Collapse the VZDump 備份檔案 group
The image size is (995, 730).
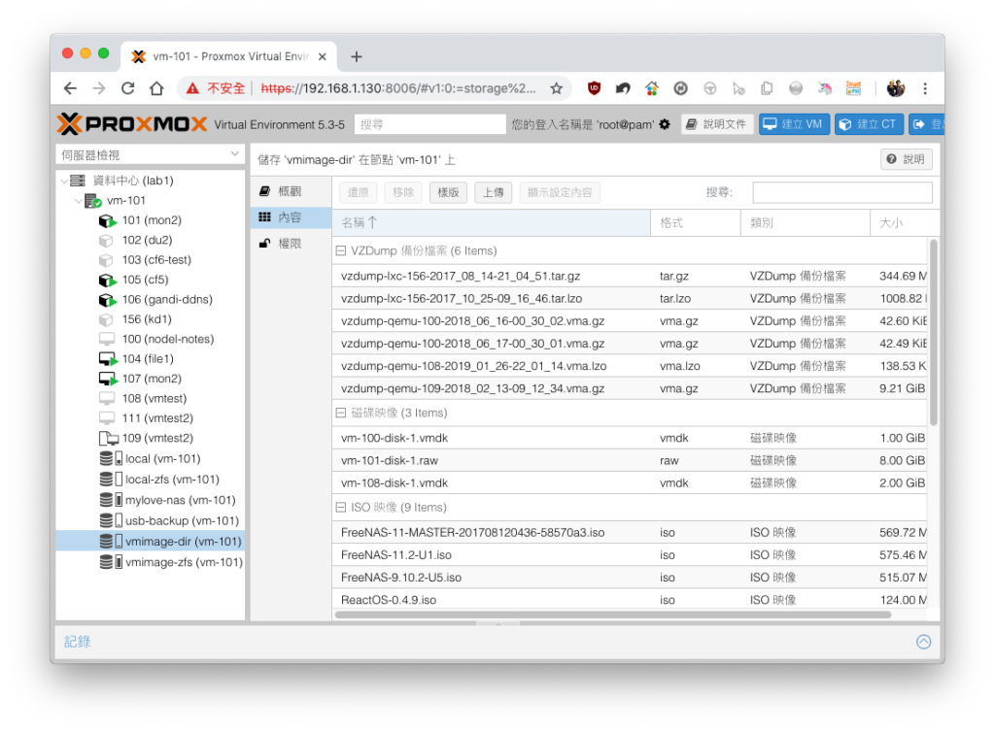point(341,250)
